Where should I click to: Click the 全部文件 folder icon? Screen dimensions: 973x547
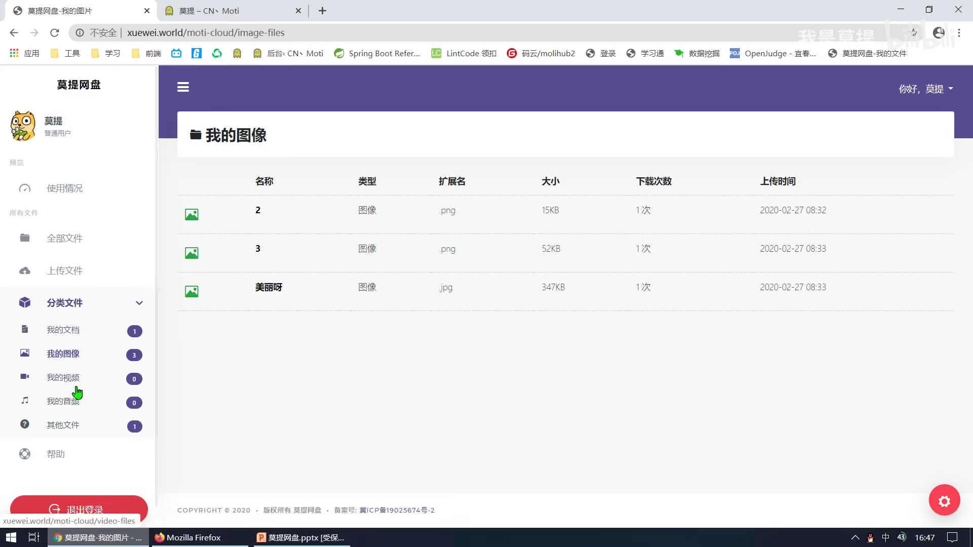point(25,238)
